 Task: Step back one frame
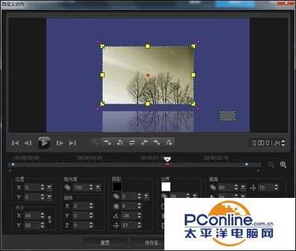coord(28,143)
